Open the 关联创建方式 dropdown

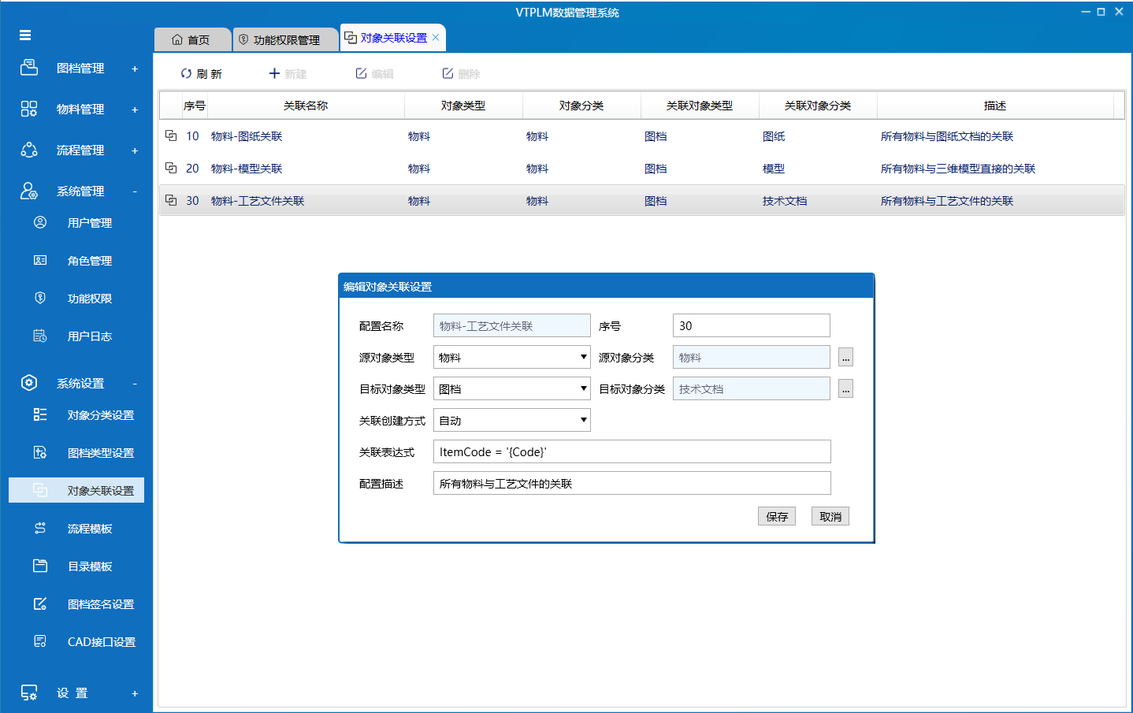coord(583,420)
